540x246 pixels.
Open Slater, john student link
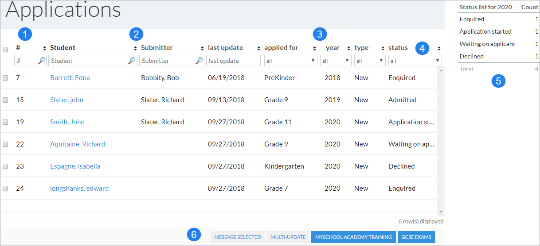pyautogui.click(x=67, y=100)
